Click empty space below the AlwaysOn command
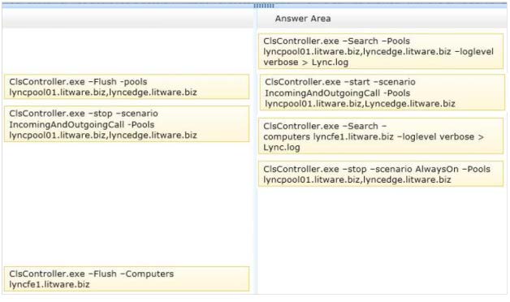Image resolution: width=510 pixels, height=302 pixels. tap(381, 240)
